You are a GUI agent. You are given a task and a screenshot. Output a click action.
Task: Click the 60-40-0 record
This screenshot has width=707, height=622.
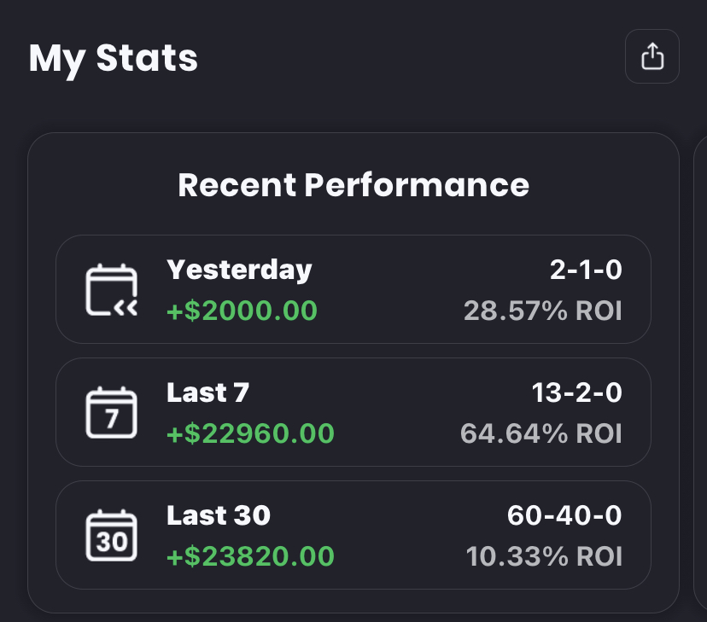click(564, 516)
